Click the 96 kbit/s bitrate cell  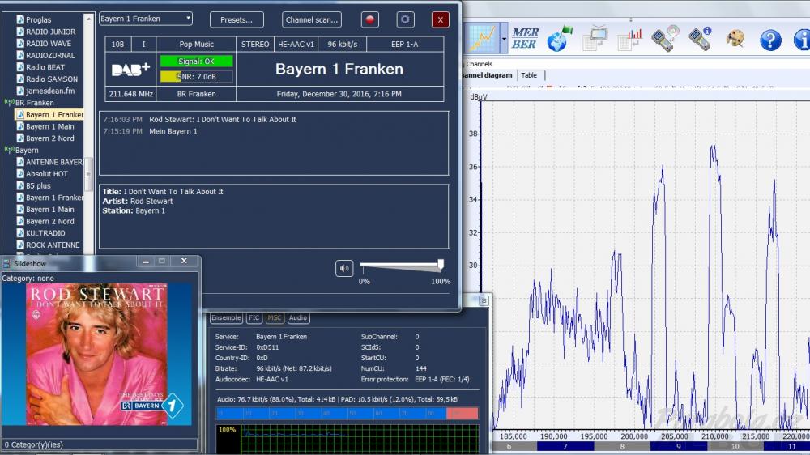[x=343, y=45]
